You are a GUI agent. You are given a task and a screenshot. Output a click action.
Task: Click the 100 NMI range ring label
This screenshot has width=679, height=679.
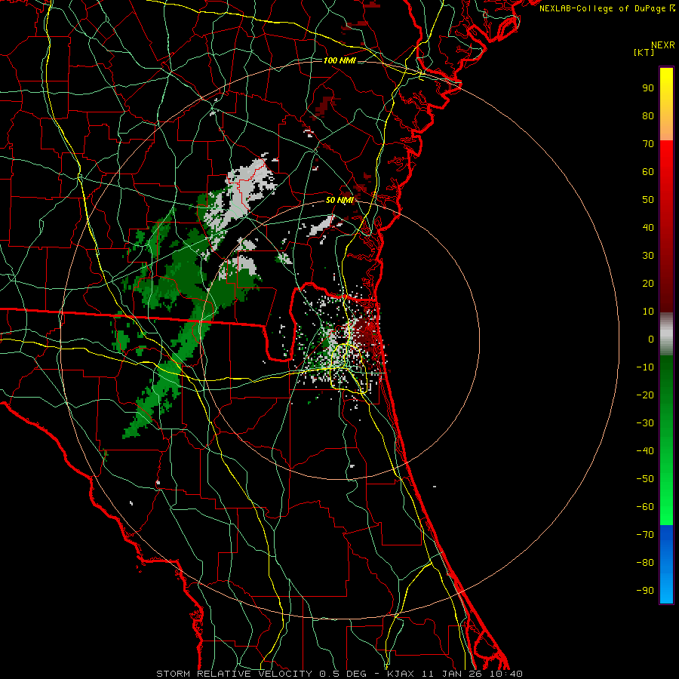[339, 60]
